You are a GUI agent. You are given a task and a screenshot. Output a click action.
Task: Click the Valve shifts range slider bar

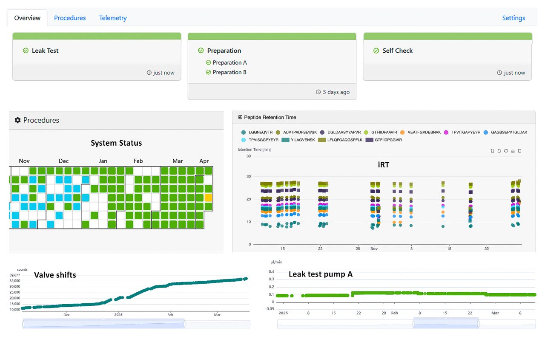(103, 324)
